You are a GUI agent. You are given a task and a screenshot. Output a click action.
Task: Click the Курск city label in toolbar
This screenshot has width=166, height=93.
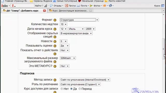[157, 6]
